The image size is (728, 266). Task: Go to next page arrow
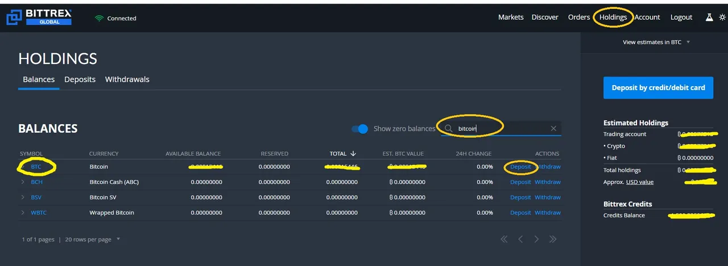pos(536,239)
